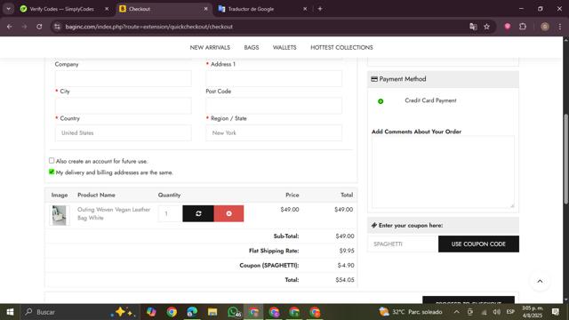The height and width of the screenshot is (320, 569).
Task: Open BAGS menu
Action: pyautogui.click(x=252, y=47)
